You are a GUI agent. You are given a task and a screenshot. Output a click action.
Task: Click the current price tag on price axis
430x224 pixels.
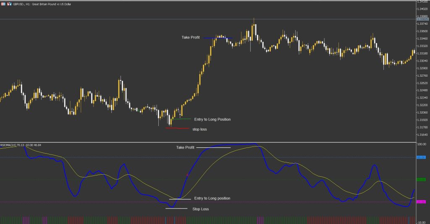click(x=422, y=19)
